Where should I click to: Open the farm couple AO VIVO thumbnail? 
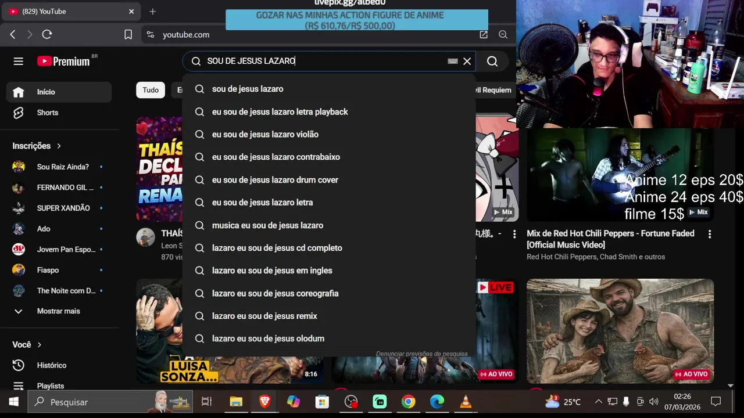tap(620, 331)
